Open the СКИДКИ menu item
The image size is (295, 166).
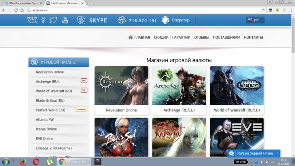coord(161,37)
